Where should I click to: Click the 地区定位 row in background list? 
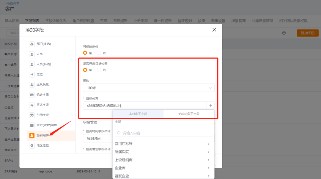coord(10,150)
